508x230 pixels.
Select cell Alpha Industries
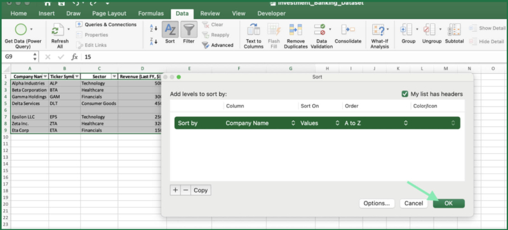(x=30, y=83)
